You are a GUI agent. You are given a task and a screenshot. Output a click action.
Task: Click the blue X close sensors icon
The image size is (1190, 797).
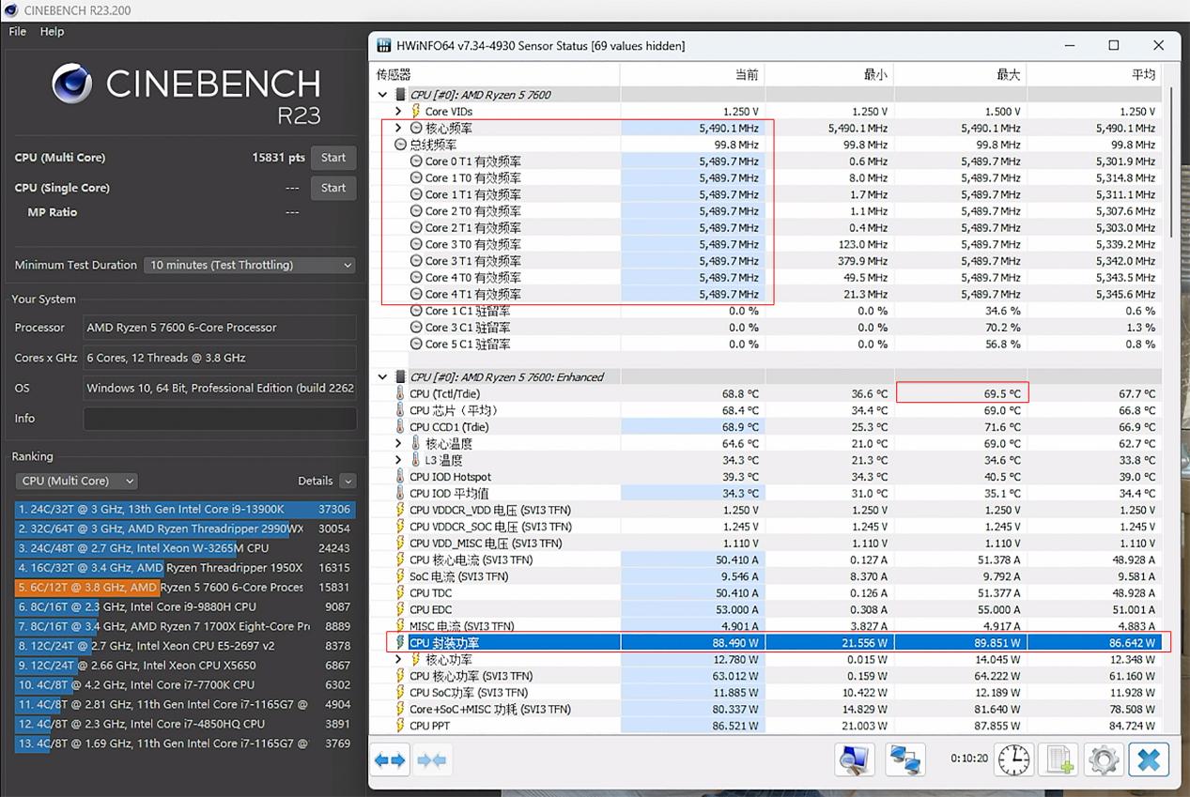tap(1149, 759)
